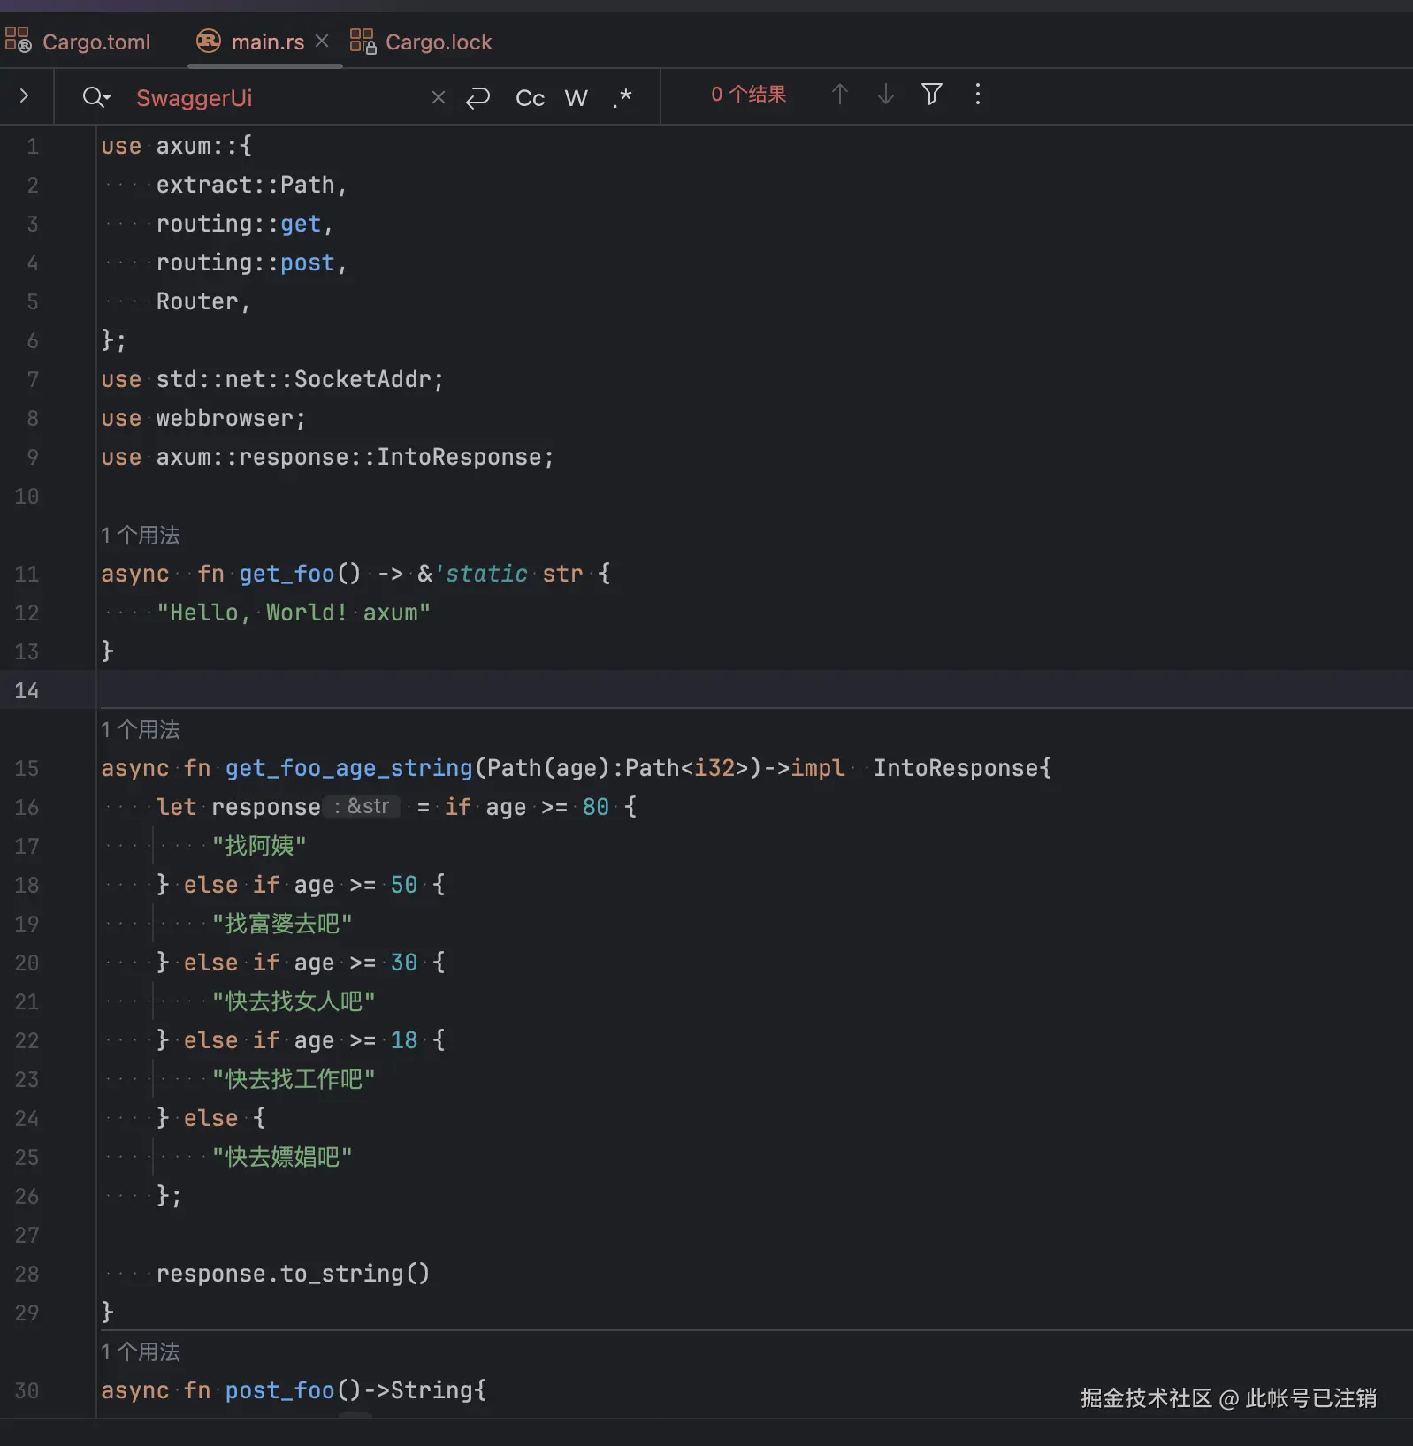Click the usages hint above get_foo

(x=140, y=535)
